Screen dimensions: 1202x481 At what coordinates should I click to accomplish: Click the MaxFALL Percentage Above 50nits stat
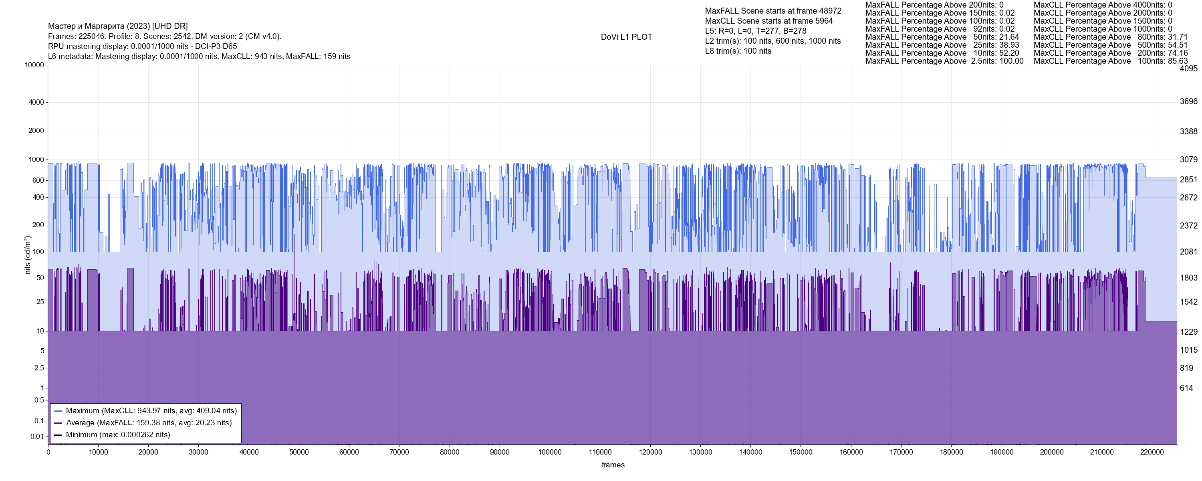(942, 37)
